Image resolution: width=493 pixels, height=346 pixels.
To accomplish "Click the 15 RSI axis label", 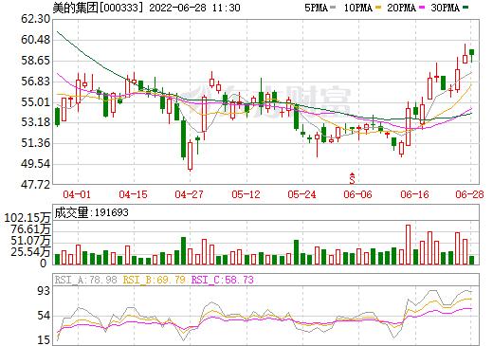I will coord(44,340).
